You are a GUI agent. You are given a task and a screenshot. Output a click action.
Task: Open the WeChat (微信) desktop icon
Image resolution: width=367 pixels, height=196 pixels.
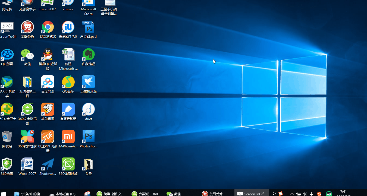[x=27, y=54]
